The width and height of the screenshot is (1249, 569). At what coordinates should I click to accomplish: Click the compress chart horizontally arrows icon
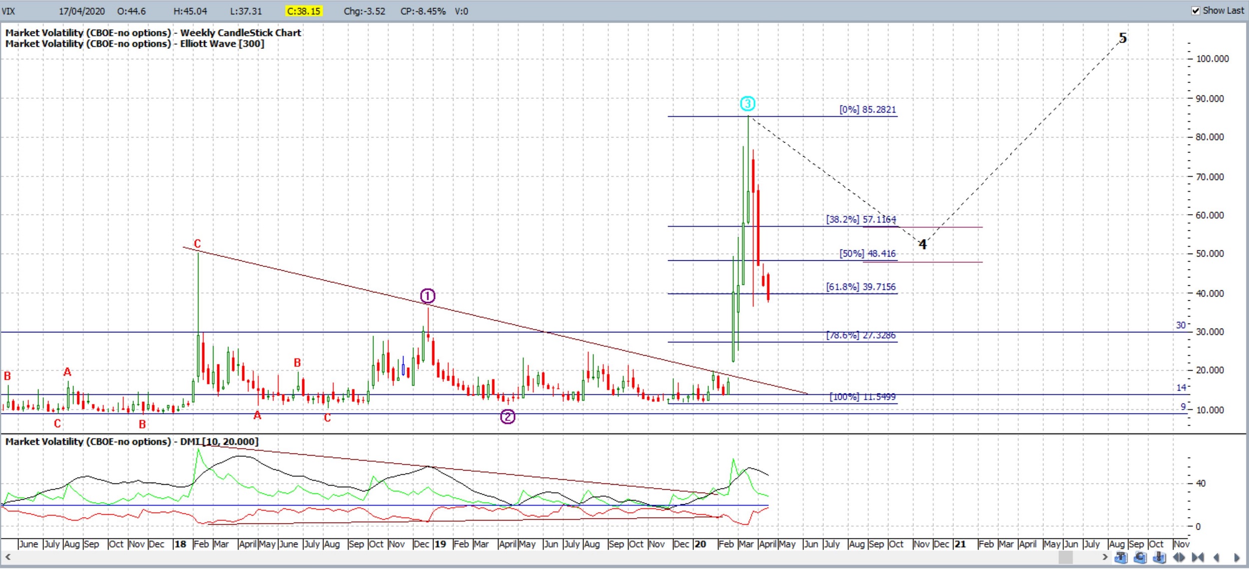pyautogui.click(x=1198, y=557)
